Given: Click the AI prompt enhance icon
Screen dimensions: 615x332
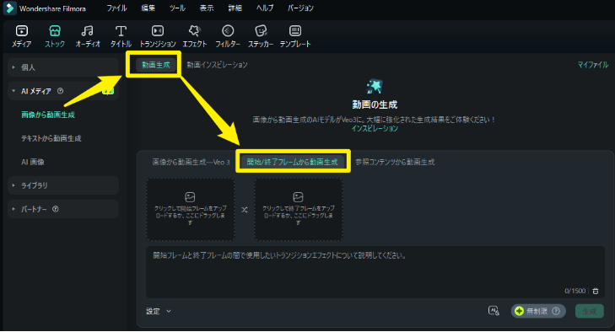Looking at the screenshot, I should [x=494, y=311].
